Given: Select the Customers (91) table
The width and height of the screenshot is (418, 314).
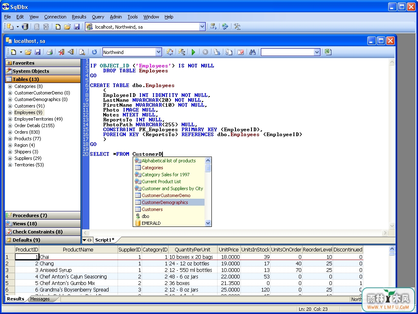Looking at the screenshot, I should [x=29, y=106].
